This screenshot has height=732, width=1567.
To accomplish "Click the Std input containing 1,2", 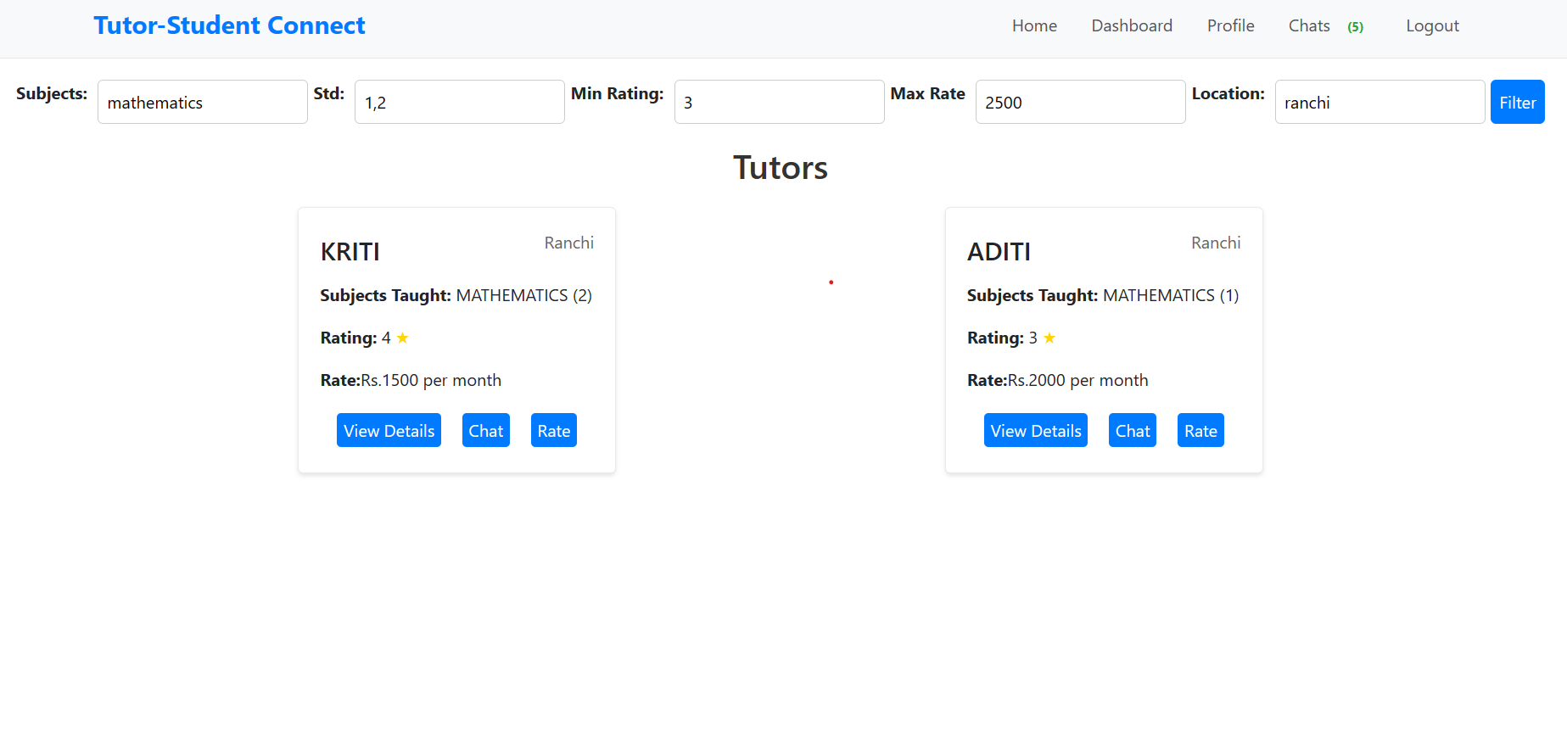I will (459, 103).
